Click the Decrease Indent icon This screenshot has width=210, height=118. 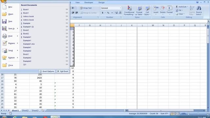tap(73, 13)
